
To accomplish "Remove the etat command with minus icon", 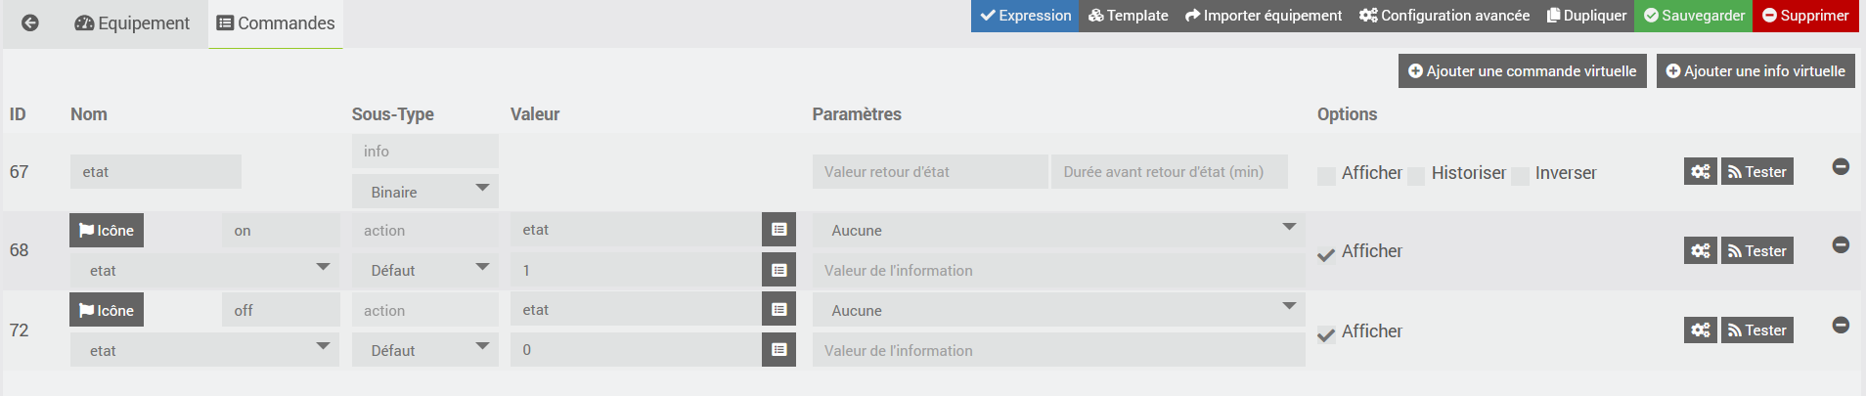I will 1840,167.
